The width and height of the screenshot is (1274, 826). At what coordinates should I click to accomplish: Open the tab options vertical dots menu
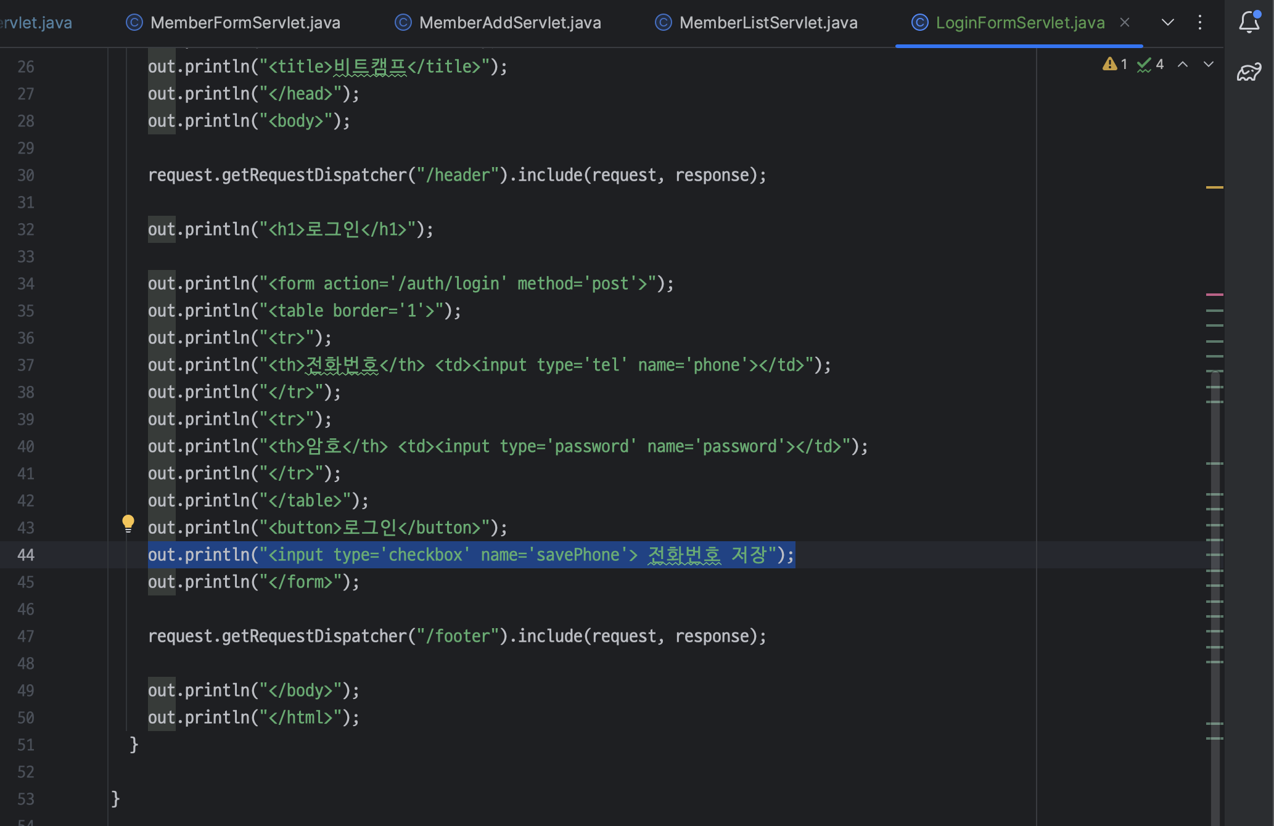click(1199, 23)
